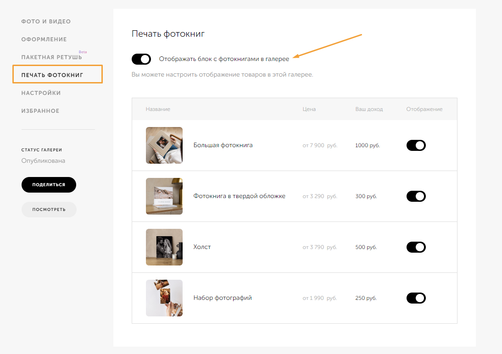The width and height of the screenshot is (502, 354).
Task: Toggle display of Набор фотографий
Action: point(416,298)
